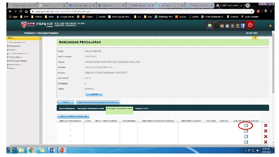Click the Kembali button

click(94, 94)
